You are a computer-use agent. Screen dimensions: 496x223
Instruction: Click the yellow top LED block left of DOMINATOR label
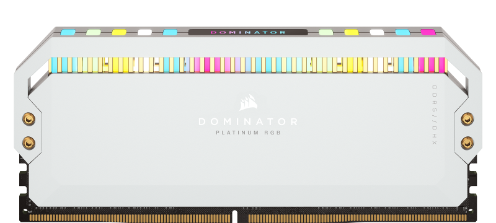point(119,32)
